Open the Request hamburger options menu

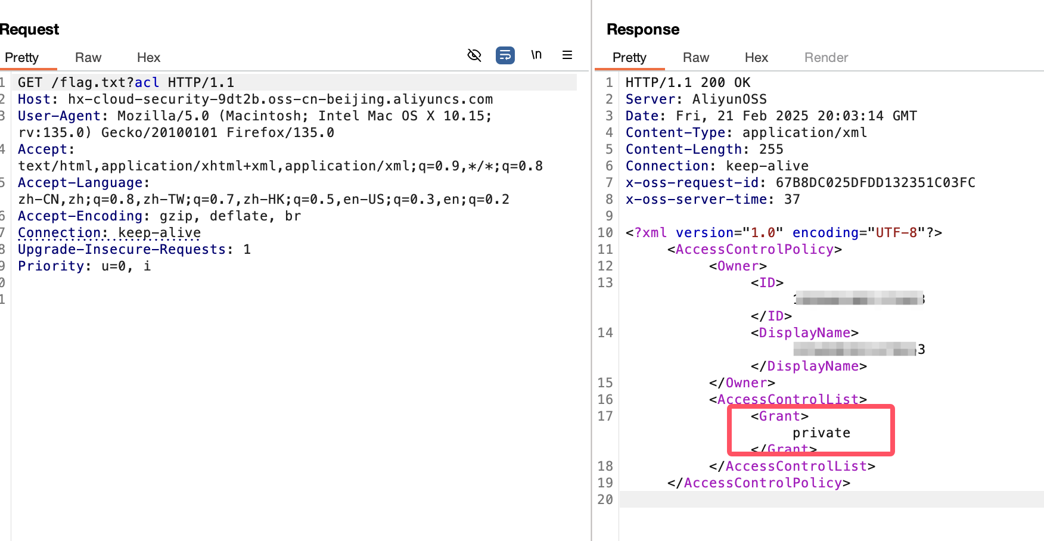567,55
